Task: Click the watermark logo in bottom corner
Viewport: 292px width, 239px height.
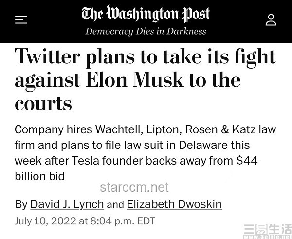Action: [x=268, y=232]
